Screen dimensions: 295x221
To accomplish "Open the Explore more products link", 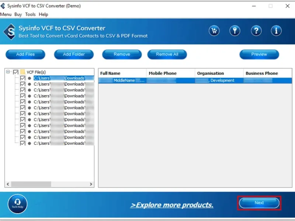I will (x=172, y=205).
